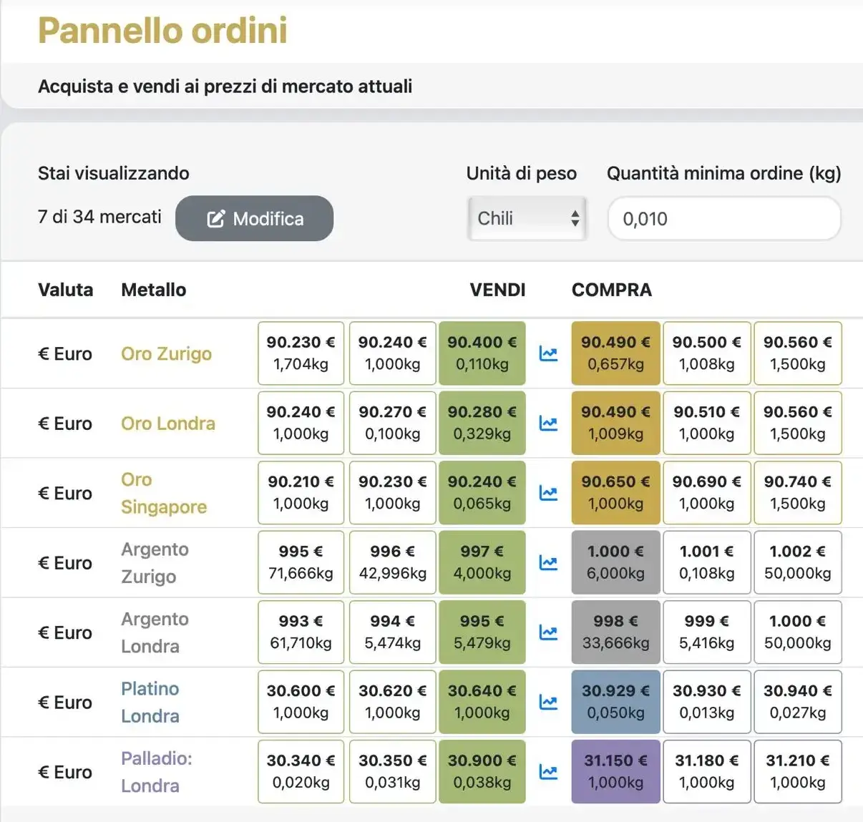863x822 pixels.
Task: Click the 90.650 € Oro Singapore buy price
Action: [x=615, y=493]
